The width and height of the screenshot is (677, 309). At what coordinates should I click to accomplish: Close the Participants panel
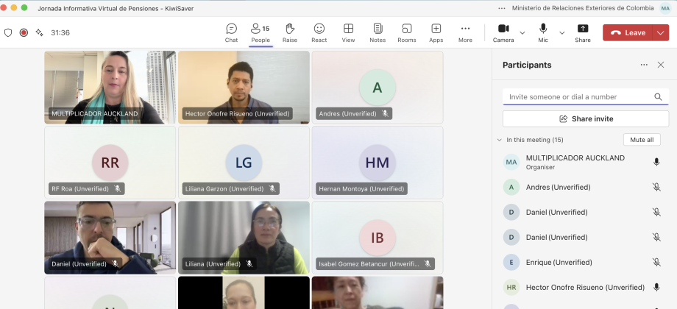[x=661, y=65]
